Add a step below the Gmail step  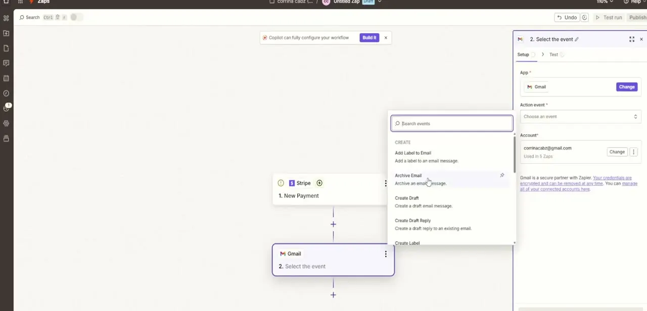click(x=333, y=295)
